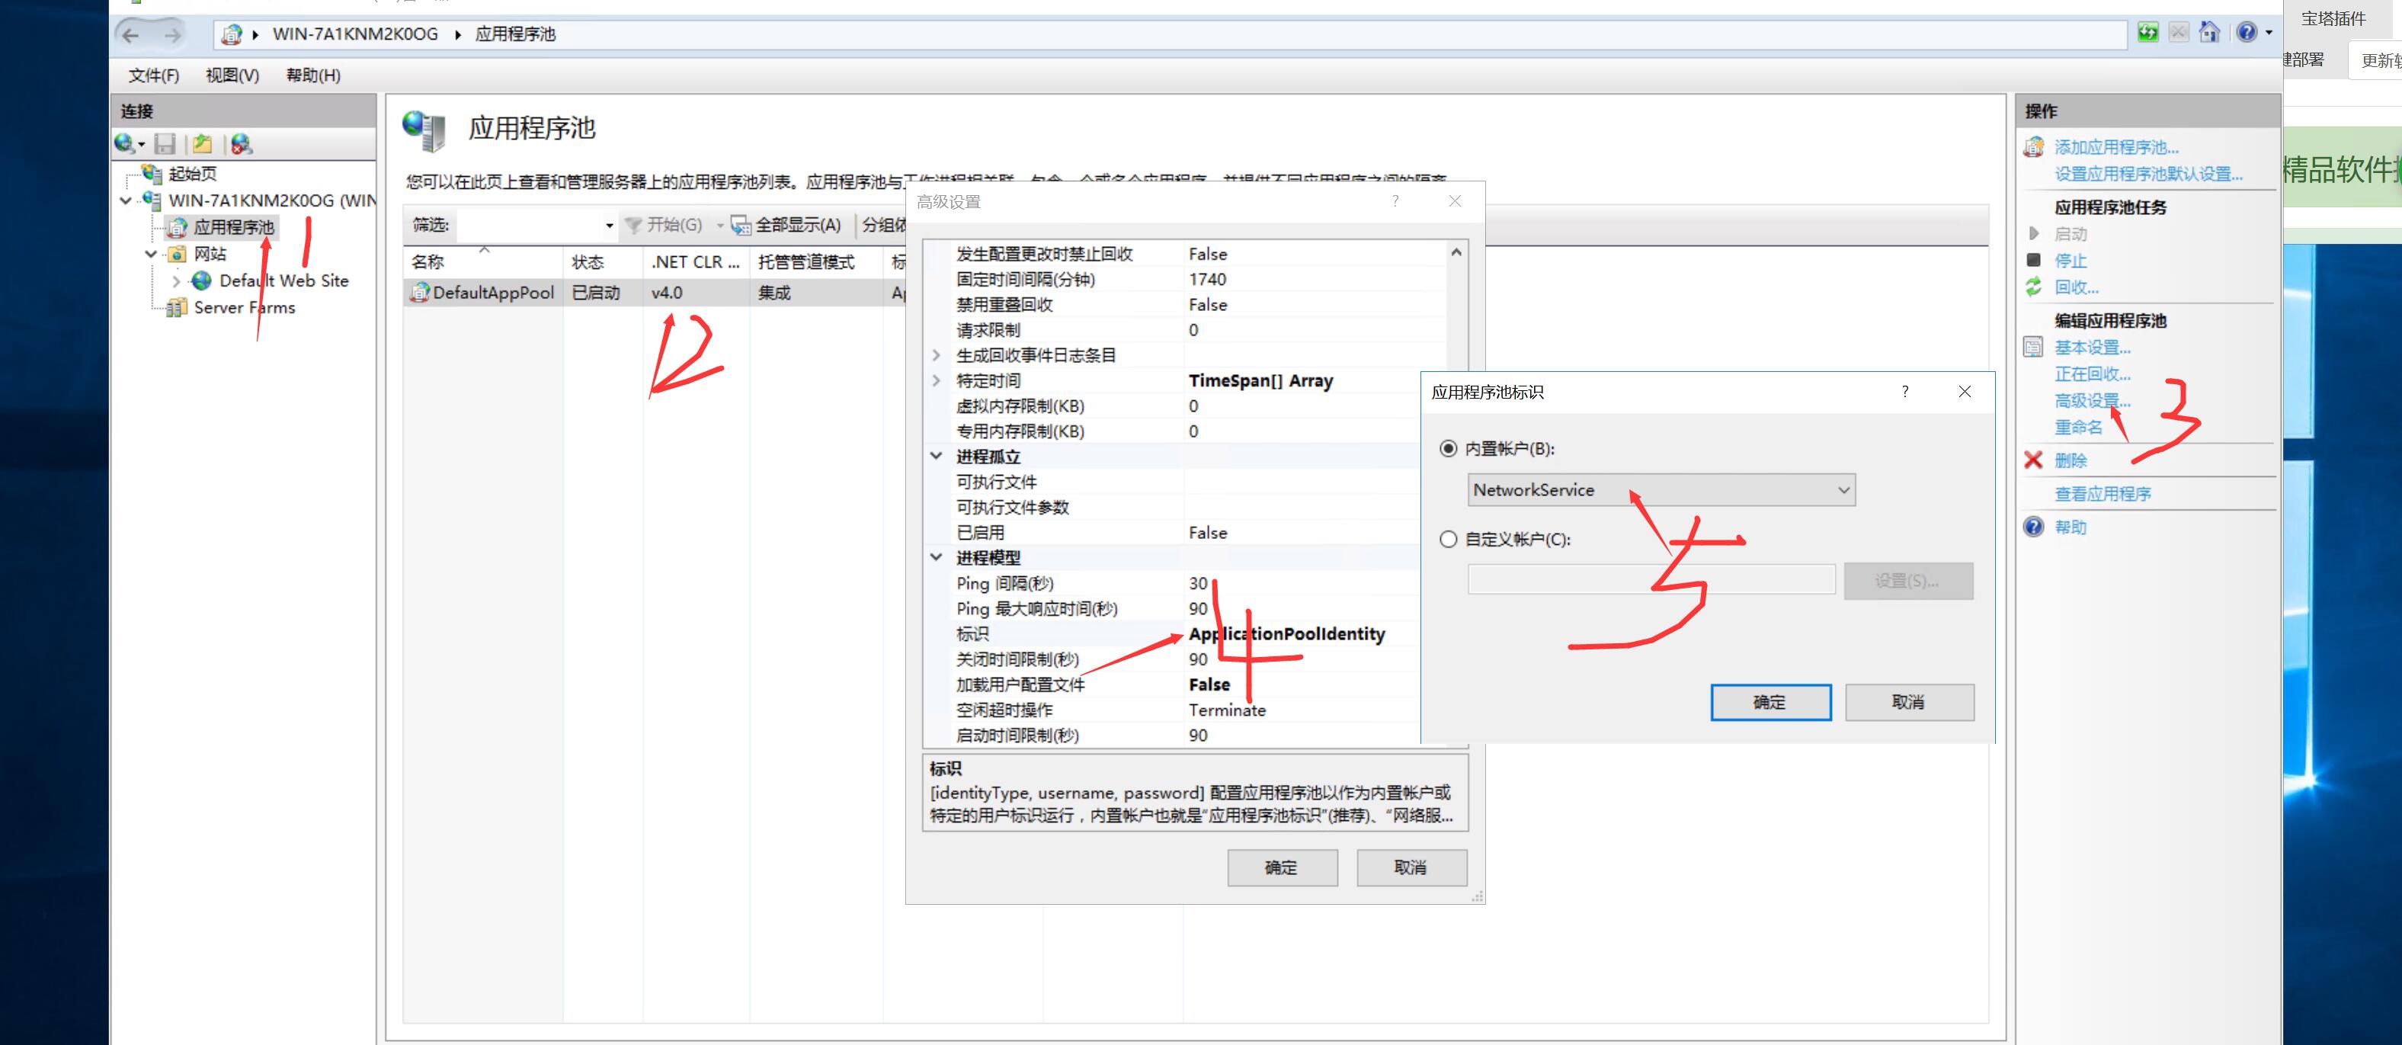This screenshot has width=2402, height=1045.
Task: Click scroll-up arrow in 高级设置 property list
Action: click(1456, 253)
